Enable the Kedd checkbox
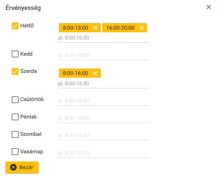217x176 pixels. (x=15, y=54)
